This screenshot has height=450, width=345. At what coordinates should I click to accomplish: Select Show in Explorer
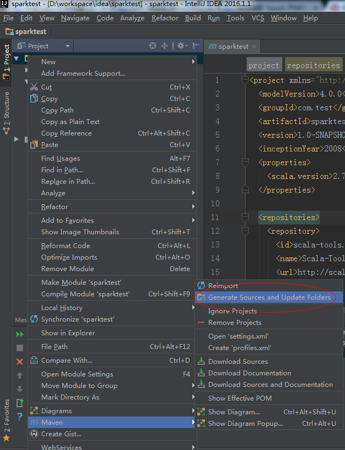click(112, 333)
